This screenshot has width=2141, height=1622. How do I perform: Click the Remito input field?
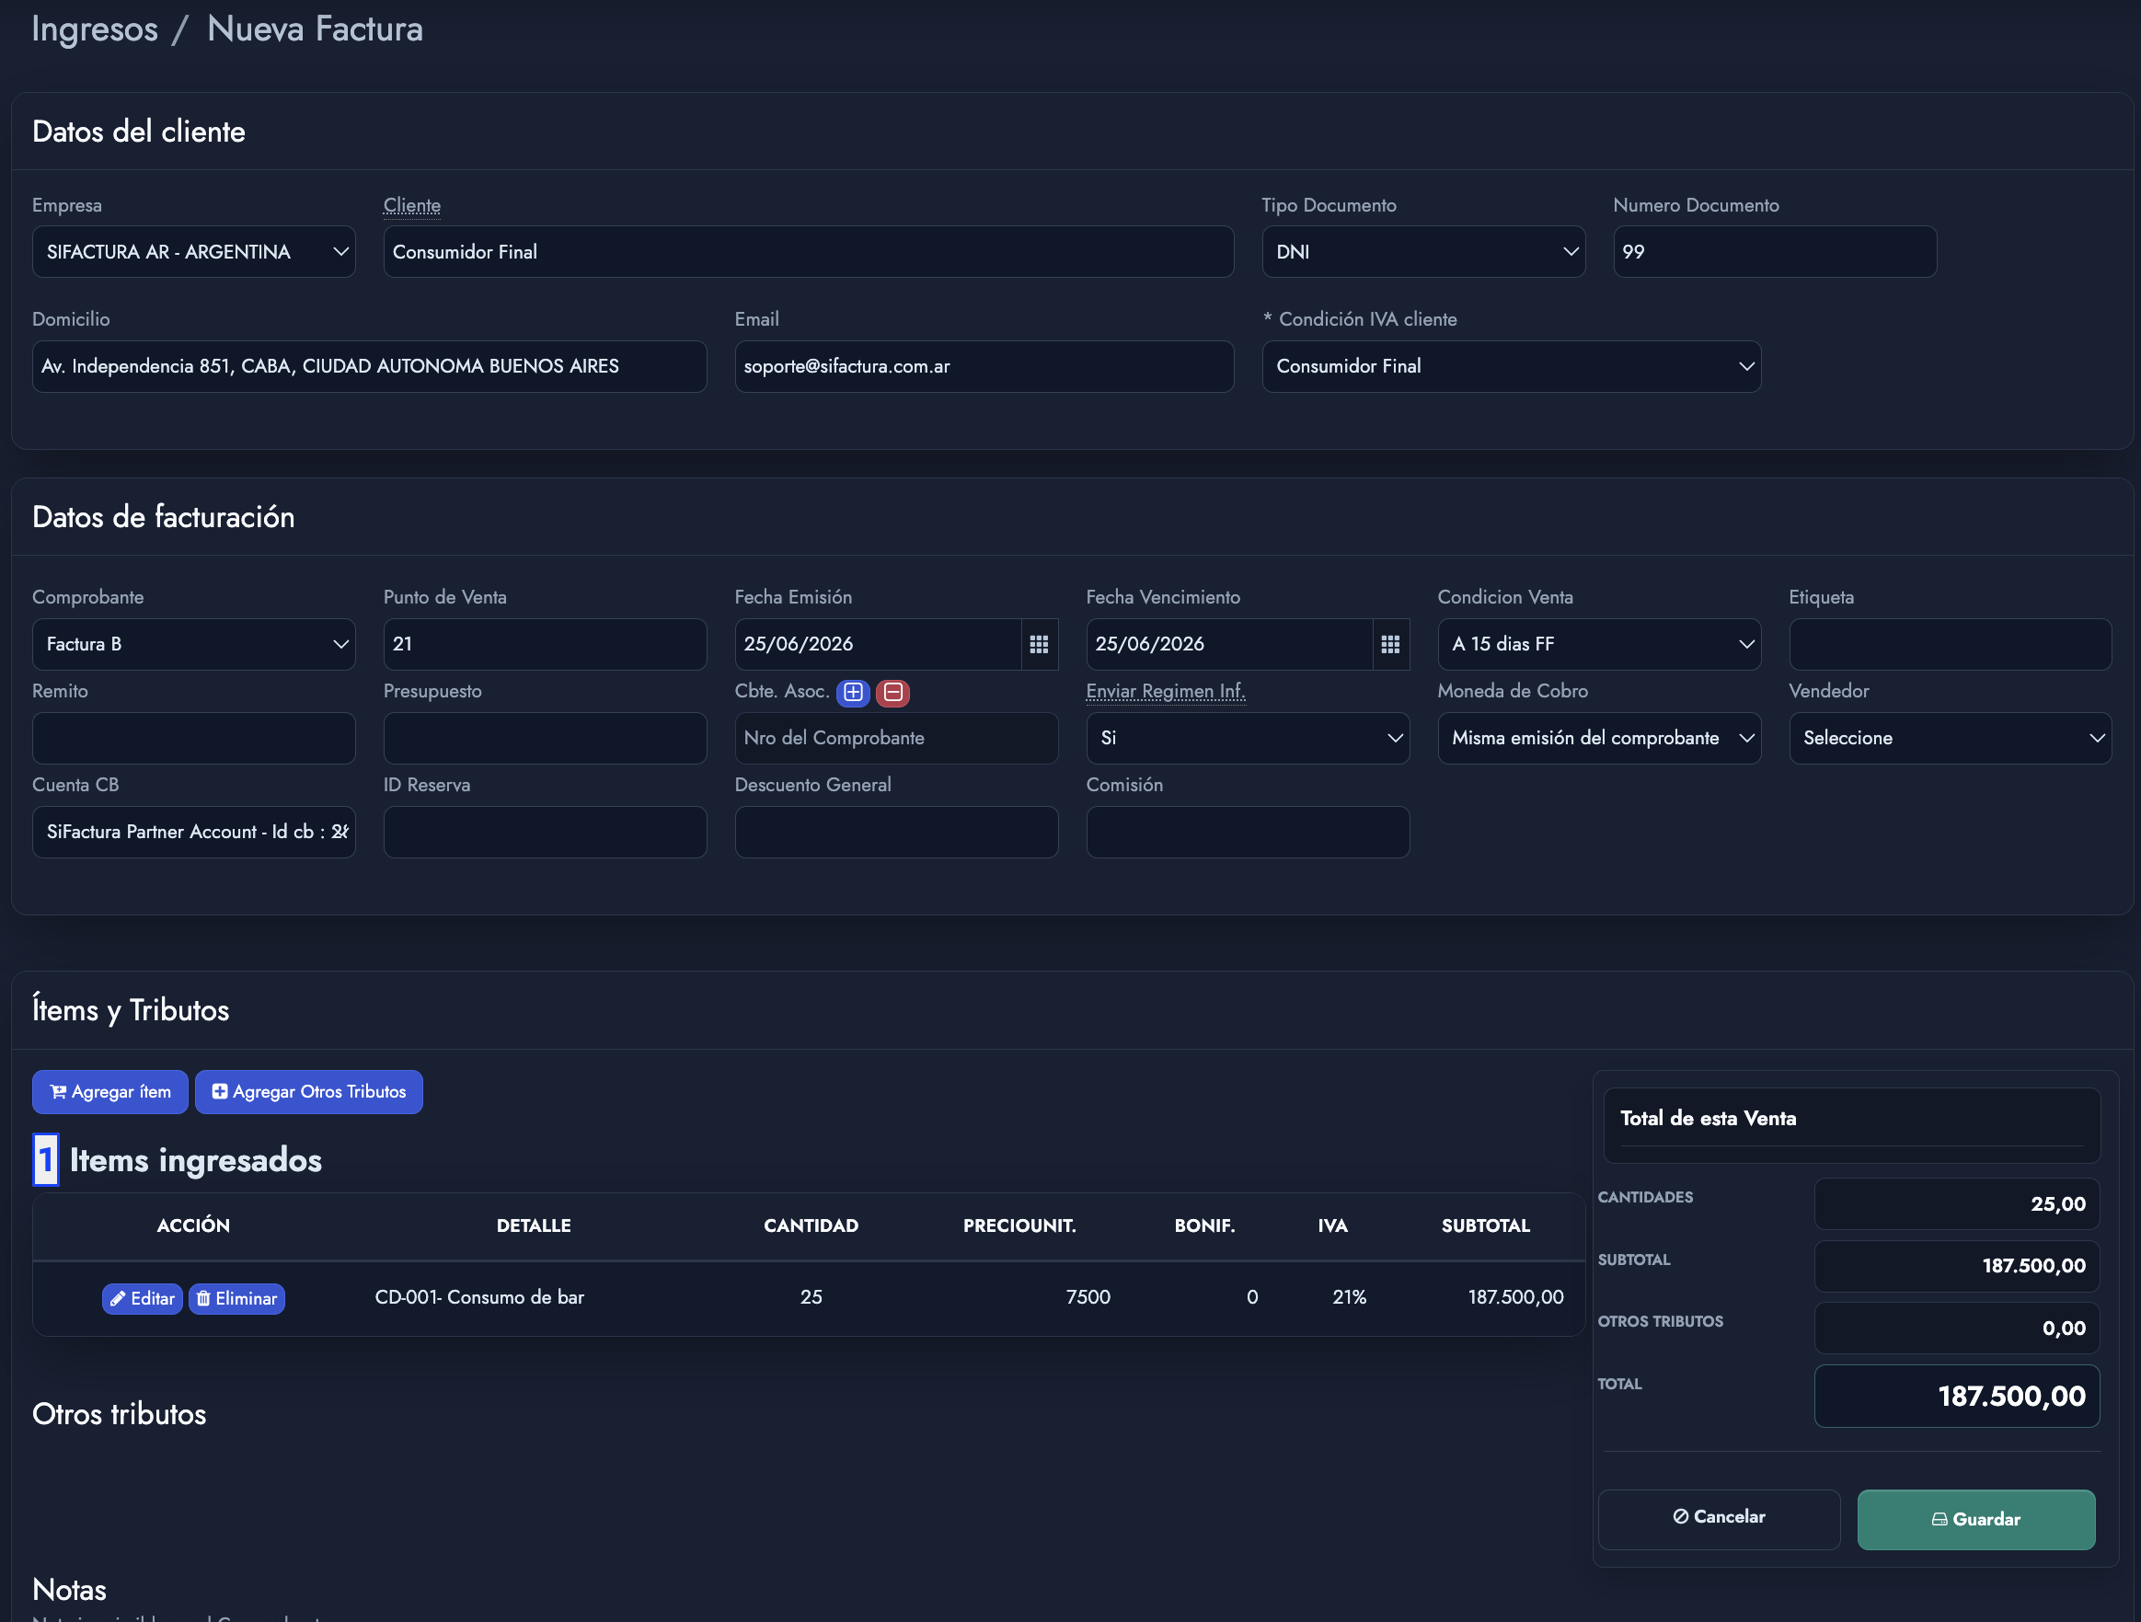[193, 739]
